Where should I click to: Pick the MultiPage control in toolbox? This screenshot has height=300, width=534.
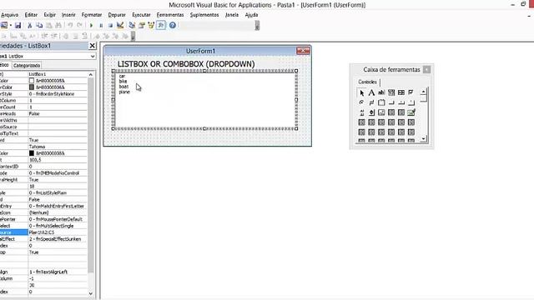[x=411, y=102]
